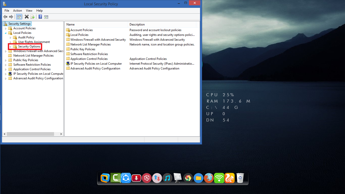Image resolution: width=345 pixels, height=194 pixels.
Task: Select Windows Firewall with Advanced Security list row
Action: coord(98,40)
